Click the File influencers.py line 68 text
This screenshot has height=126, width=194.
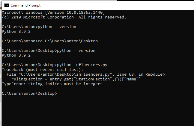tap(86, 74)
